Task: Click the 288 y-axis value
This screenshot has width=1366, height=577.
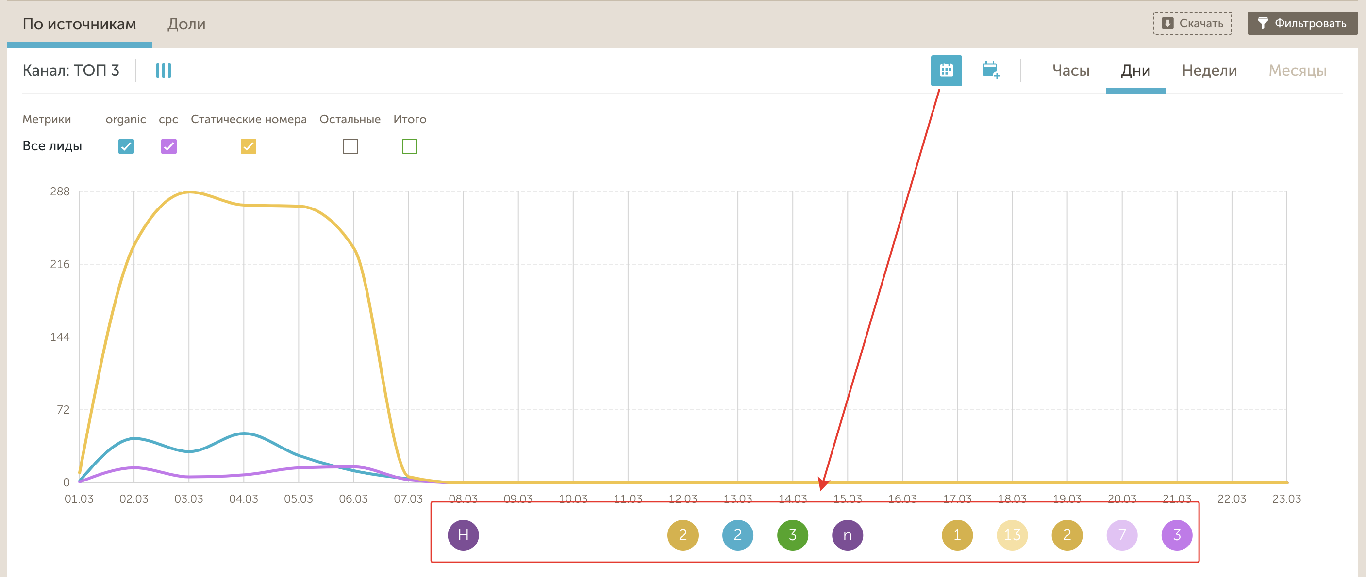Action: coord(60,191)
